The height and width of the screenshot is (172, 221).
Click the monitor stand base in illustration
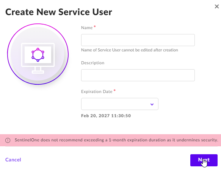tap(38, 72)
